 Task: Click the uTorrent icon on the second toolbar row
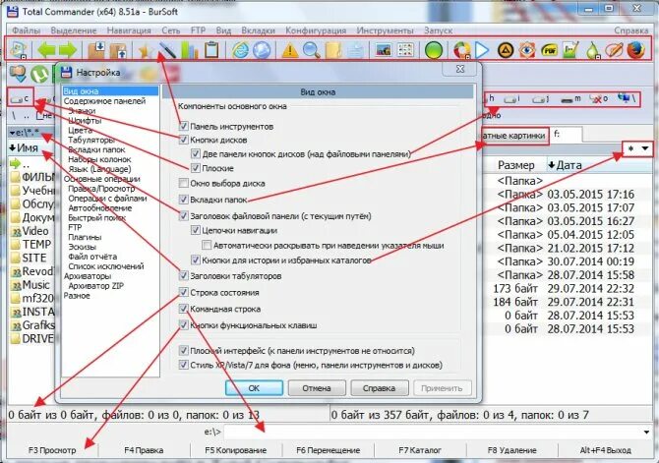39,74
